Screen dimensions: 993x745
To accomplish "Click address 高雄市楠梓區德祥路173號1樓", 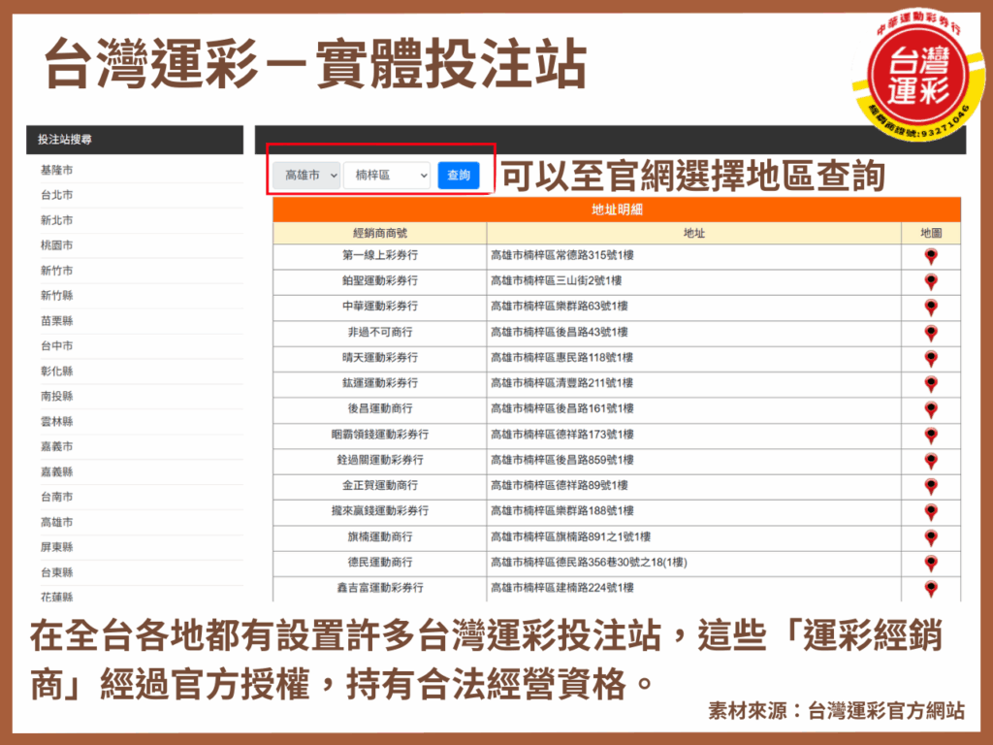I will tap(562, 435).
